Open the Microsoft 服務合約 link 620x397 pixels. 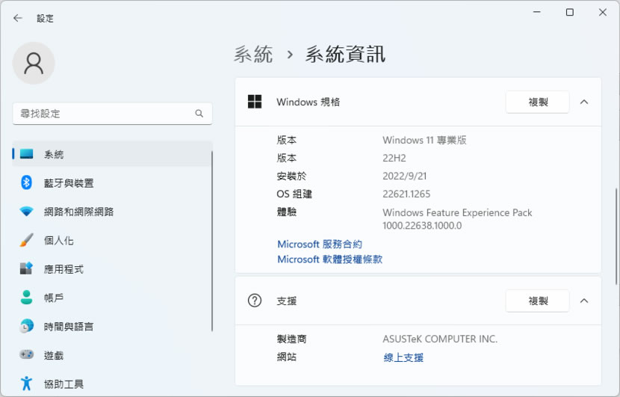pos(320,244)
